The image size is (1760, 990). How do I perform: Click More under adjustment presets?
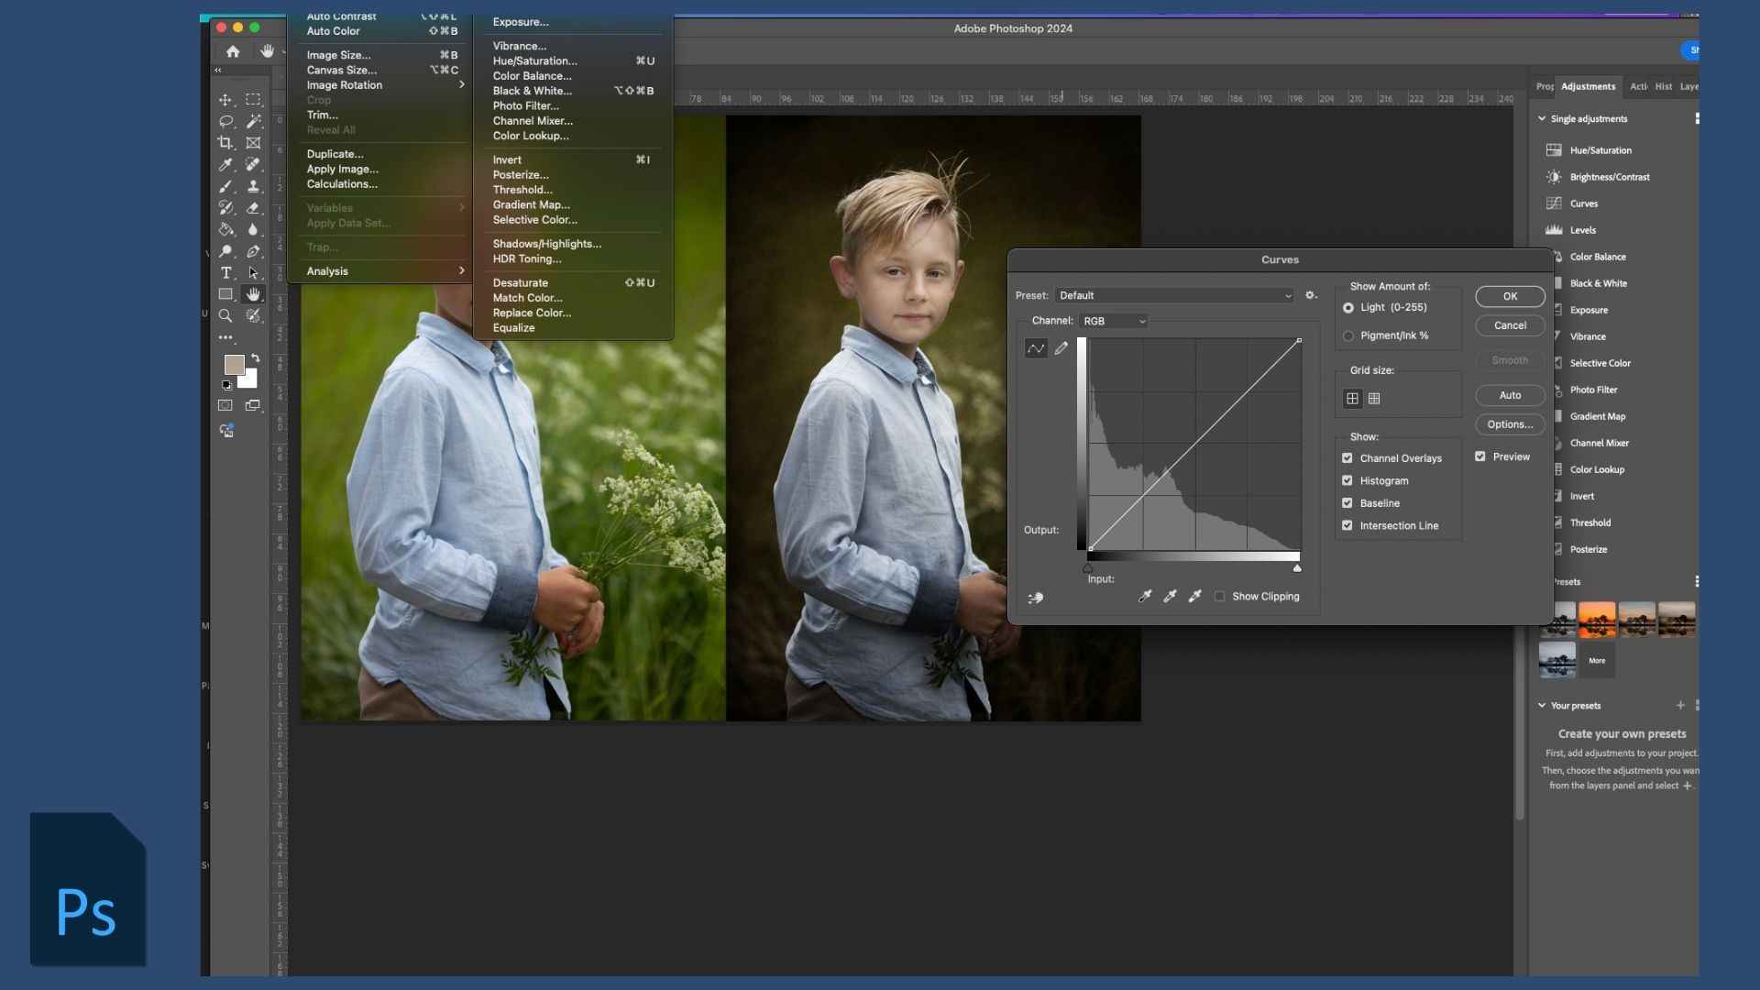(1597, 661)
